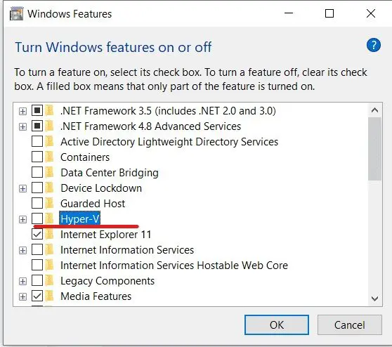The height and width of the screenshot is (347, 392).
Task: Click the Windows Features title bar icon
Action: click(x=16, y=13)
